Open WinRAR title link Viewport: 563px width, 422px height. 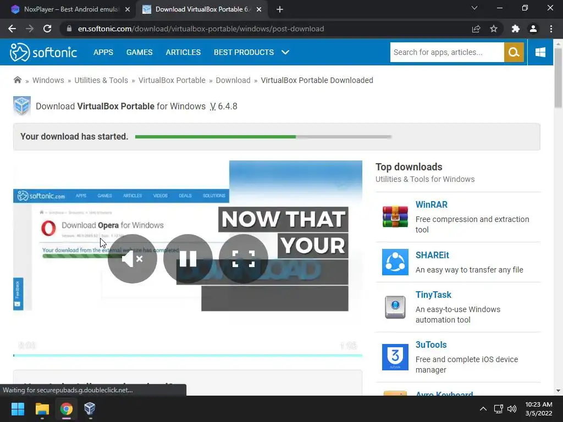coord(432,204)
